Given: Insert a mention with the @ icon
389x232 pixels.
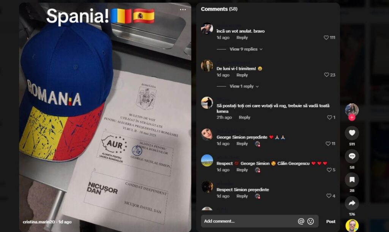Looking at the screenshot, I should point(301,221).
